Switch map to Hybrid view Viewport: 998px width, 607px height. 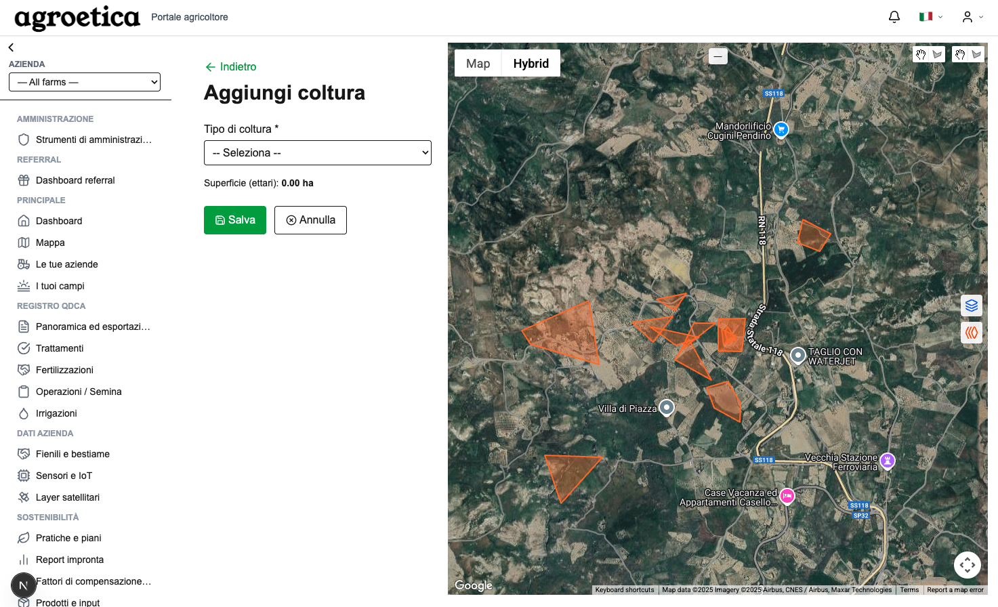[531, 64]
